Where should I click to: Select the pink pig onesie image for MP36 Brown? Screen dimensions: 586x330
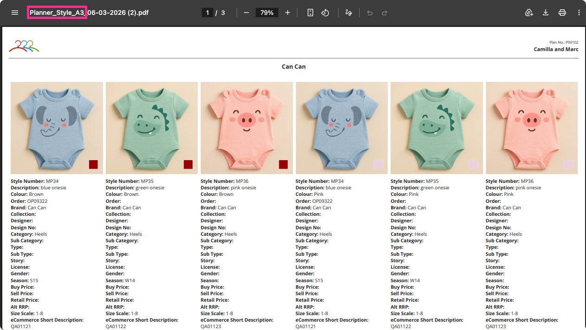(246, 128)
